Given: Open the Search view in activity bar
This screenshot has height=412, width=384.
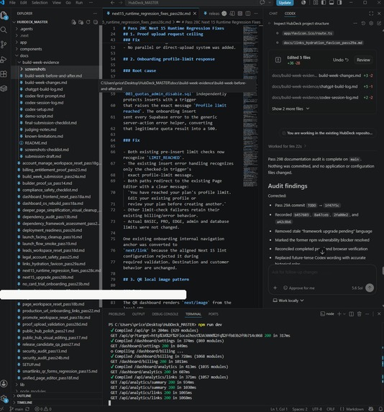Looking at the screenshot, I should point(4,30).
